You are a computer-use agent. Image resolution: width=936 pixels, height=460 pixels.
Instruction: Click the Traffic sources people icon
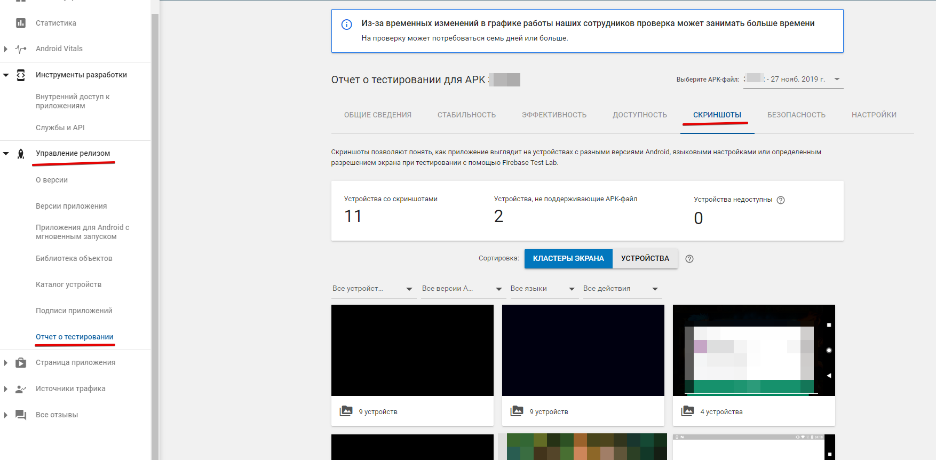pyautogui.click(x=21, y=389)
